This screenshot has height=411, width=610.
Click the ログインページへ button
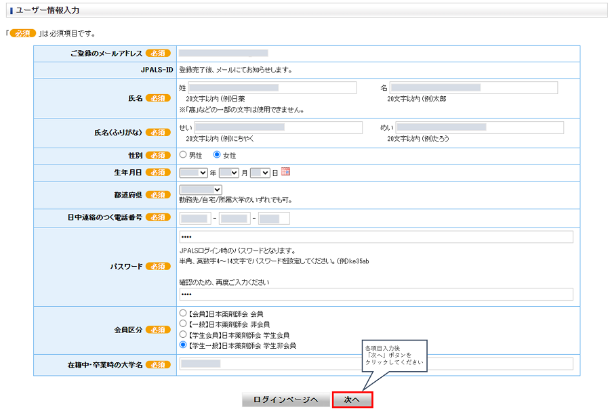coord(285,400)
